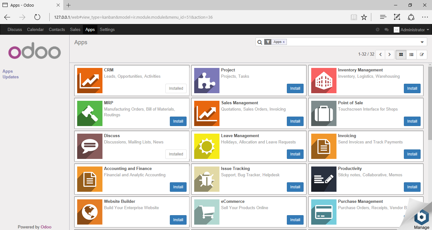Open the Contacts menu

coord(57,29)
